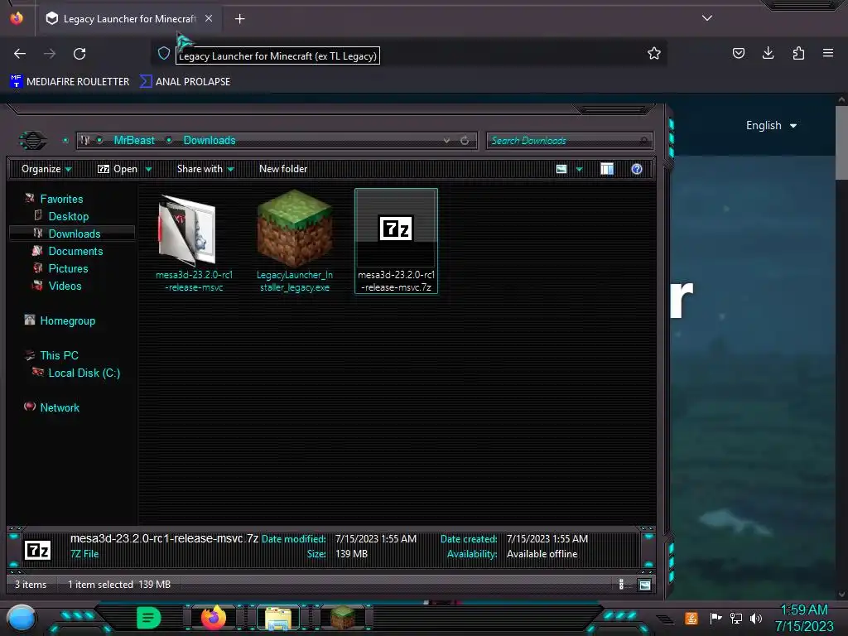Open Videos in navigation pane
The image size is (848, 636).
[65, 286]
